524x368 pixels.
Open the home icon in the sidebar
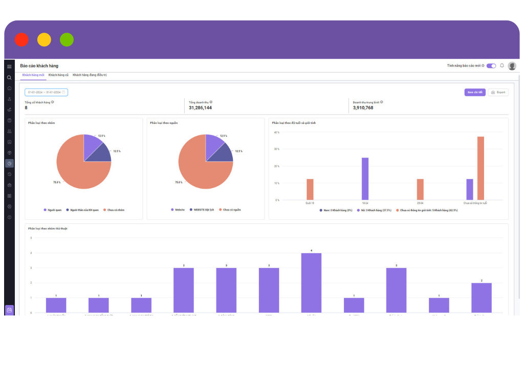point(9,88)
